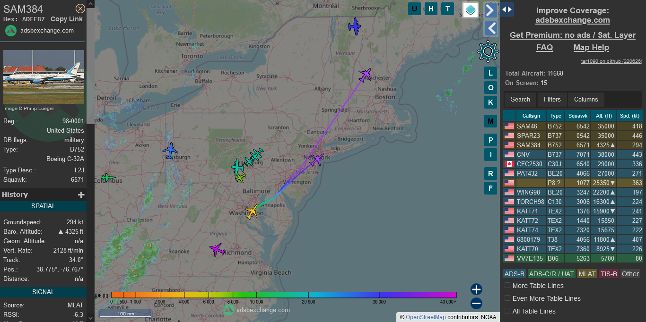Toggle the U map button
The width and height of the screenshot is (646, 322).
(x=414, y=8)
